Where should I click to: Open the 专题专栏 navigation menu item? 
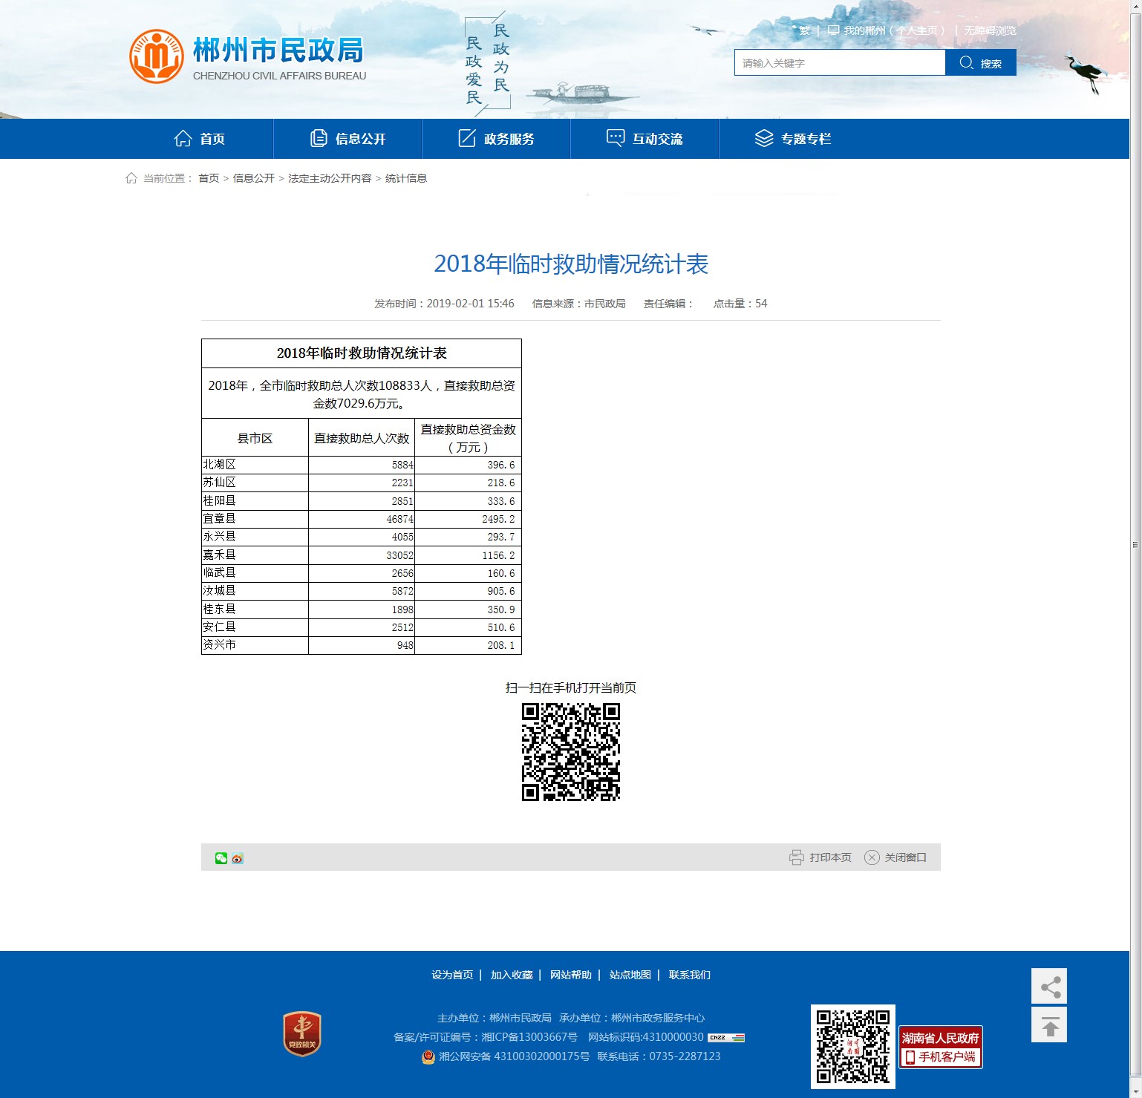pyautogui.click(x=793, y=139)
